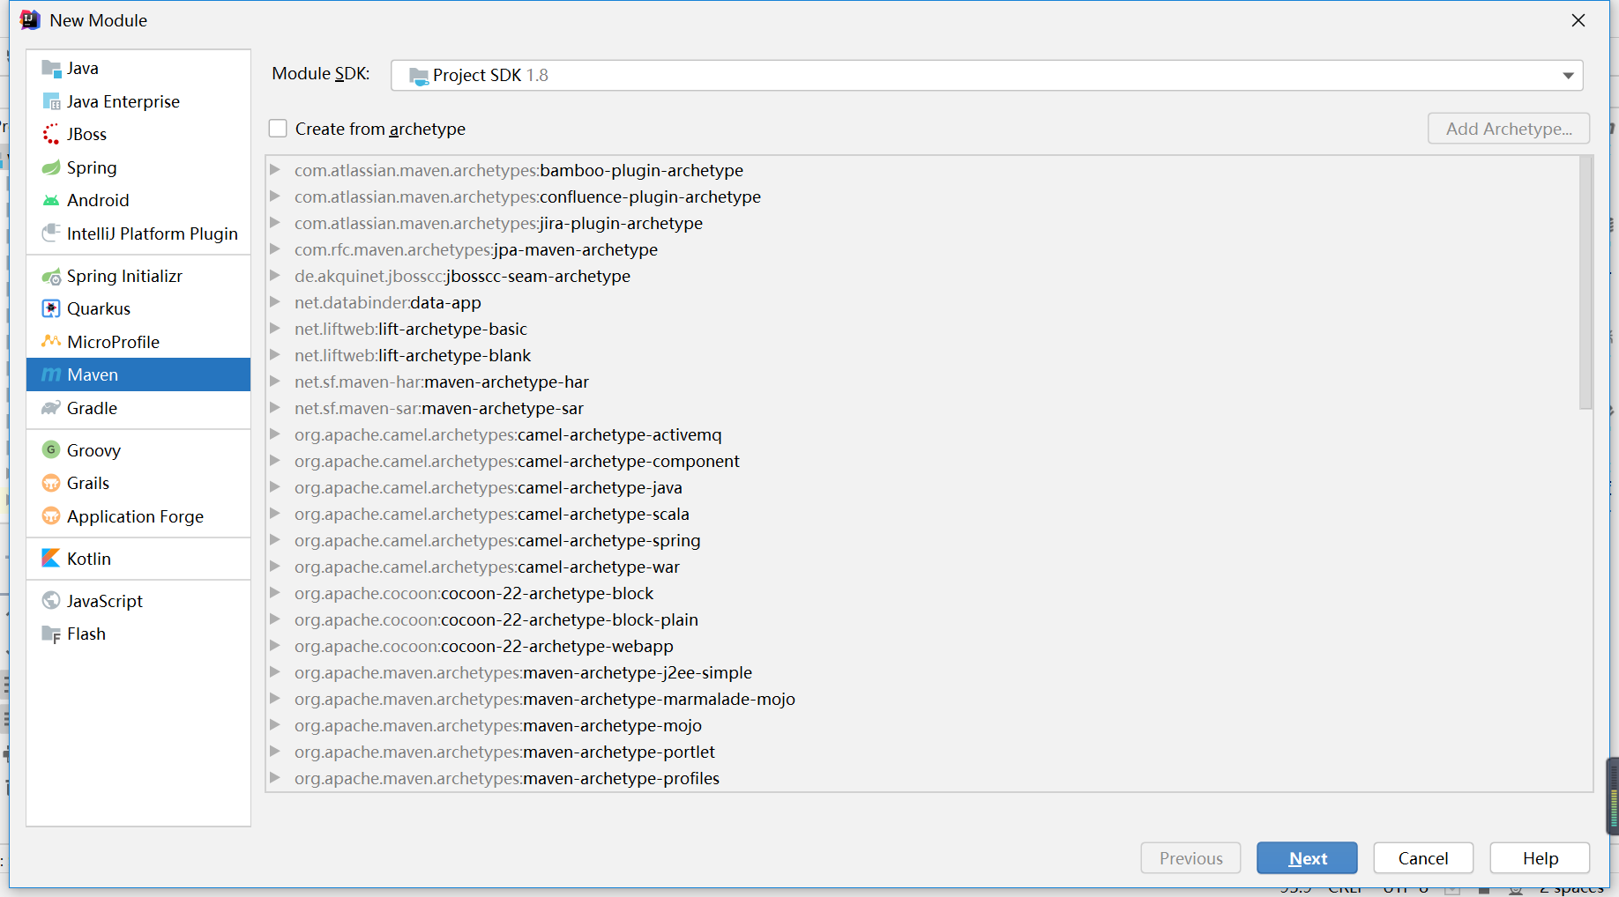Select Application Forge entry label

tap(135, 516)
